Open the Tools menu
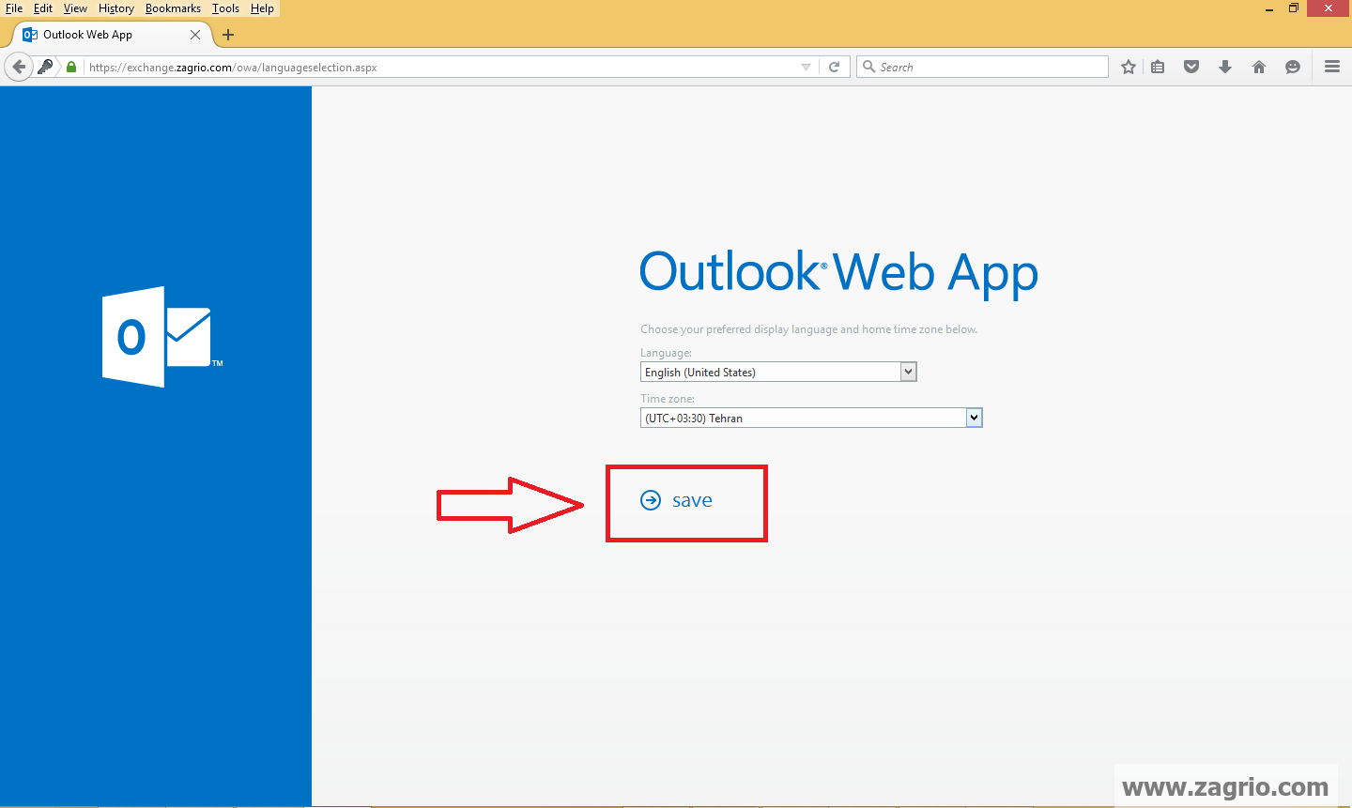 click(225, 8)
